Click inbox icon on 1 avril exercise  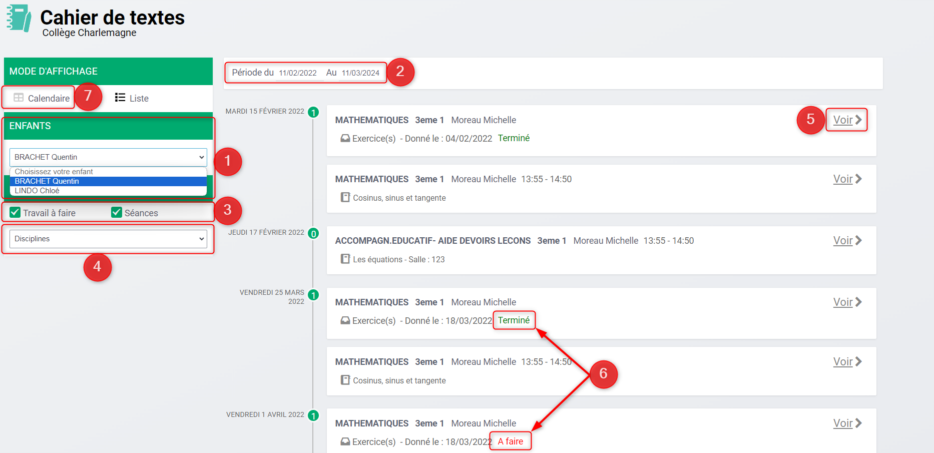point(345,441)
